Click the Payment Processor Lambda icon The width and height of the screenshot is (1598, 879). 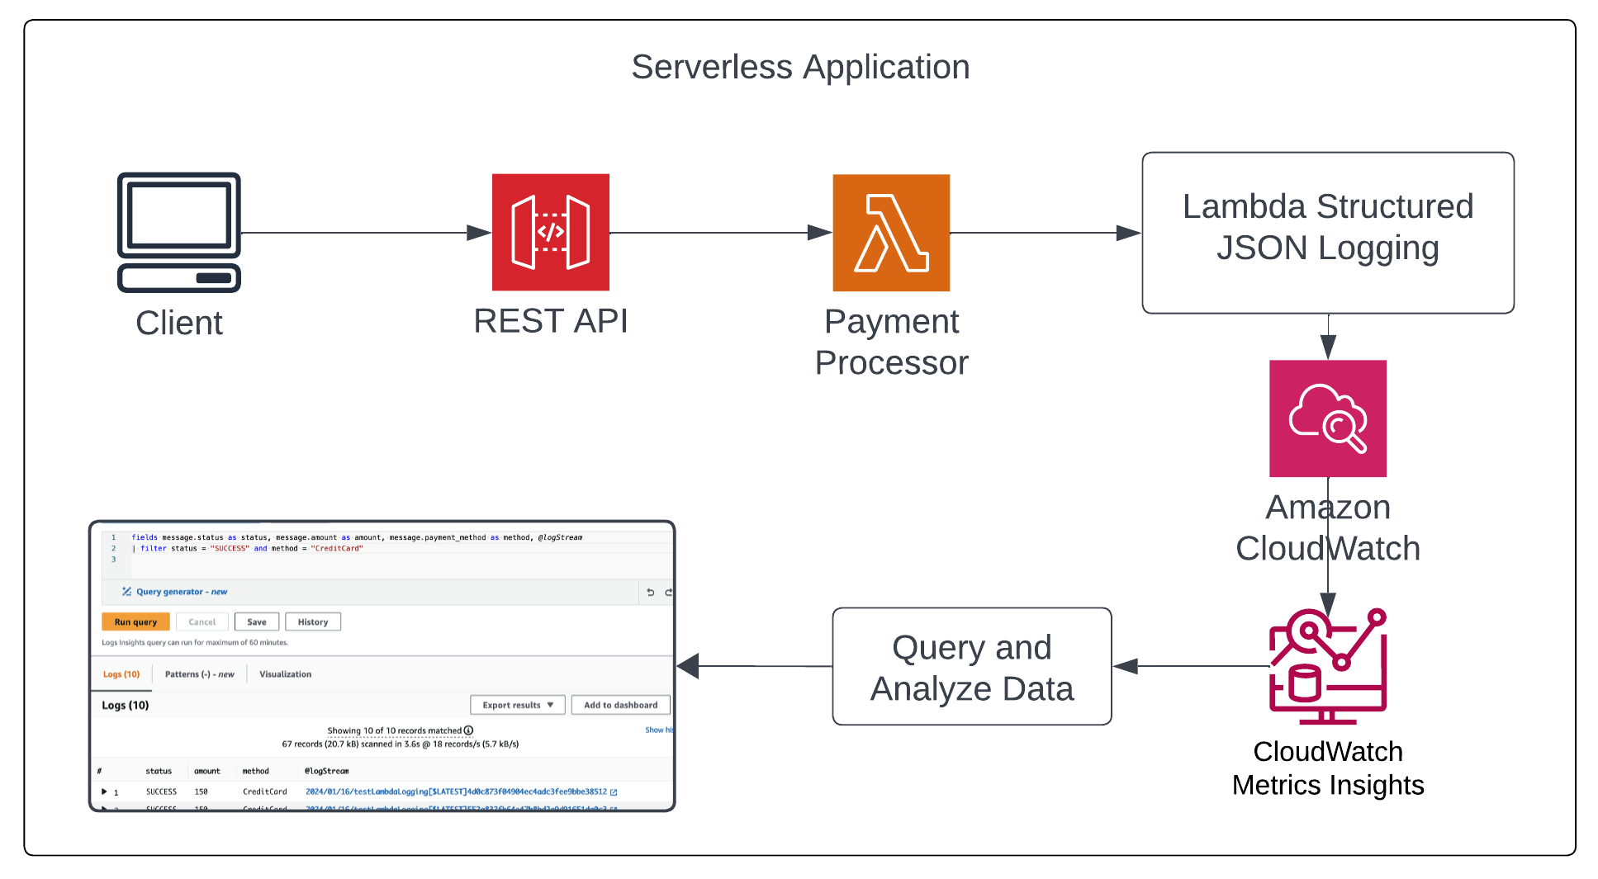(x=891, y=233)
